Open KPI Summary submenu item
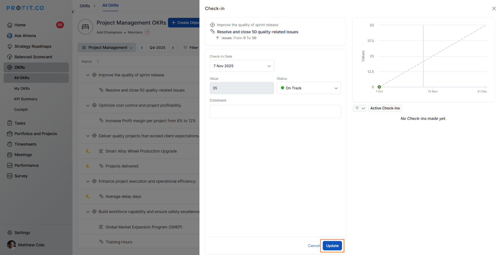This screenshot has width=501, height=255. click(26, 99)
